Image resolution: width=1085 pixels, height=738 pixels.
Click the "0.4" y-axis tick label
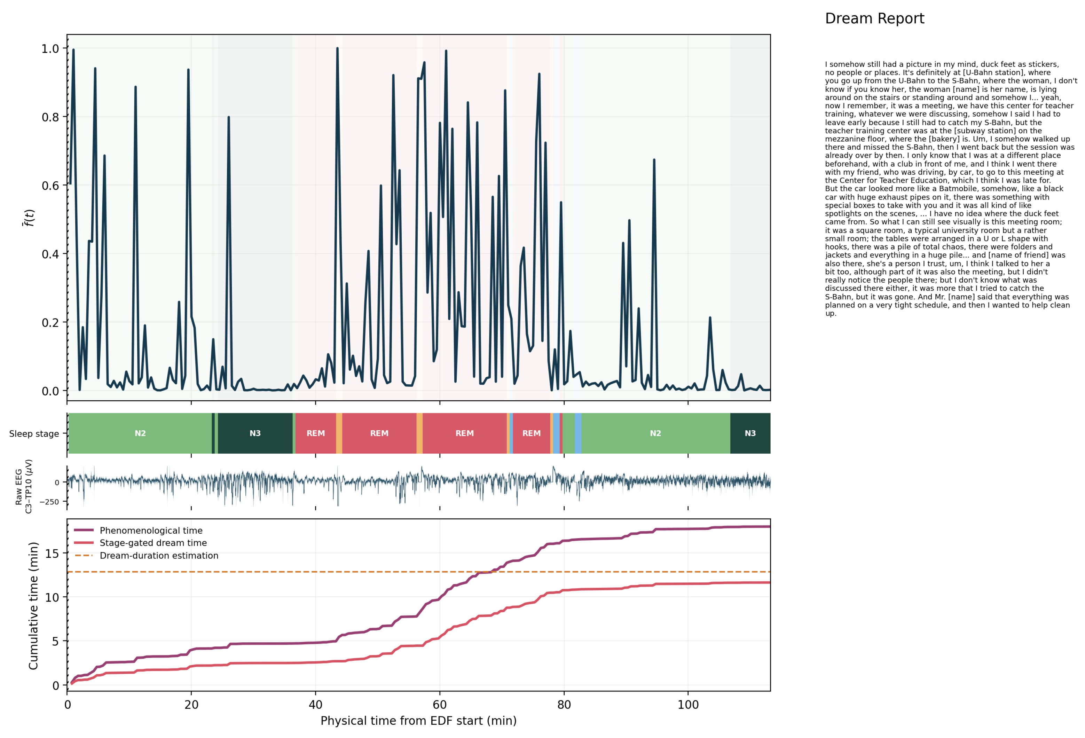point(50,254)
